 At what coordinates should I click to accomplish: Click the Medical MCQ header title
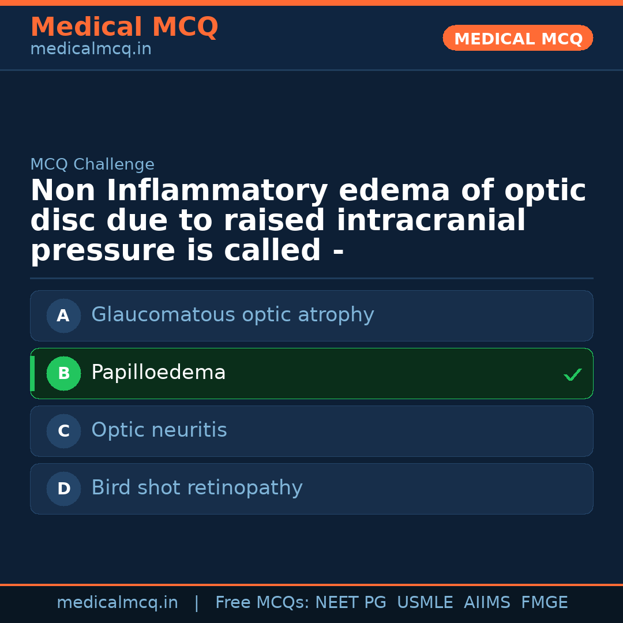coord(124,27)
